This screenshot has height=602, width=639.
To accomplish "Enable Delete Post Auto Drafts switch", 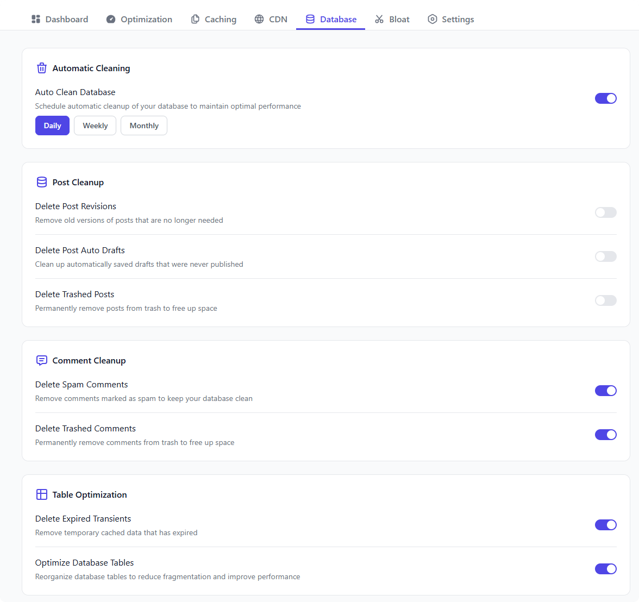I will coord(605,256).
